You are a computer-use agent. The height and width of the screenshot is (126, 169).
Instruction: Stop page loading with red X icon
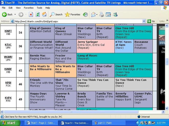31,14
